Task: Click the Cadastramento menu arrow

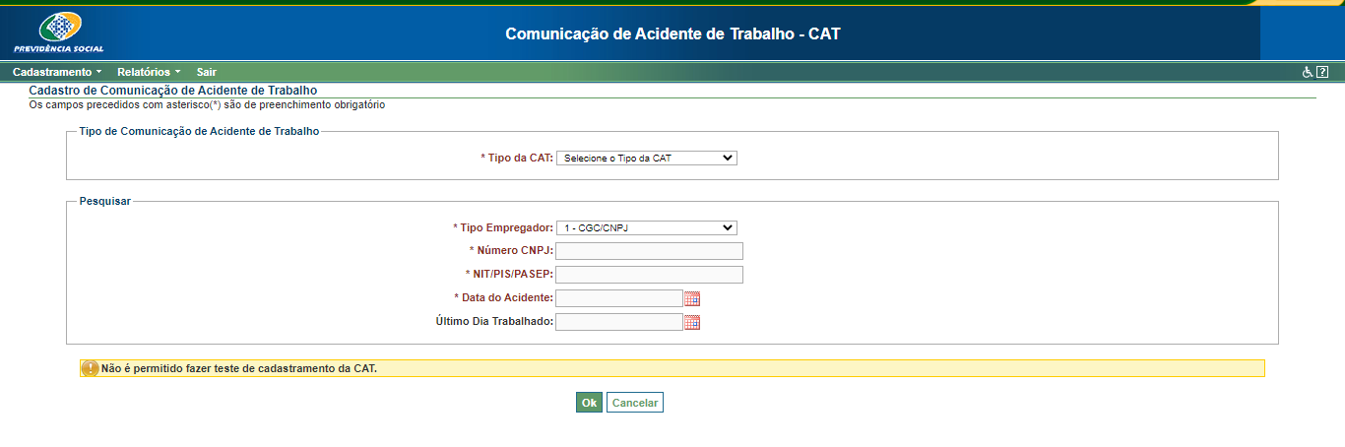Action: [98, 72]
